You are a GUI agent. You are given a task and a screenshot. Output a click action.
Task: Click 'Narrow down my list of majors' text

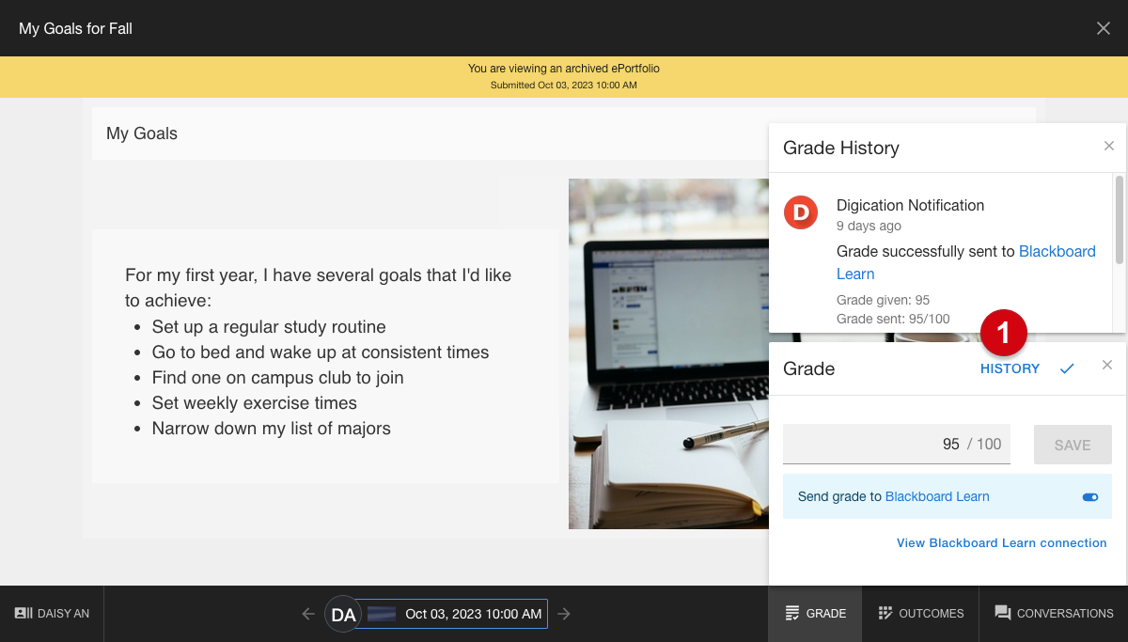271,429
